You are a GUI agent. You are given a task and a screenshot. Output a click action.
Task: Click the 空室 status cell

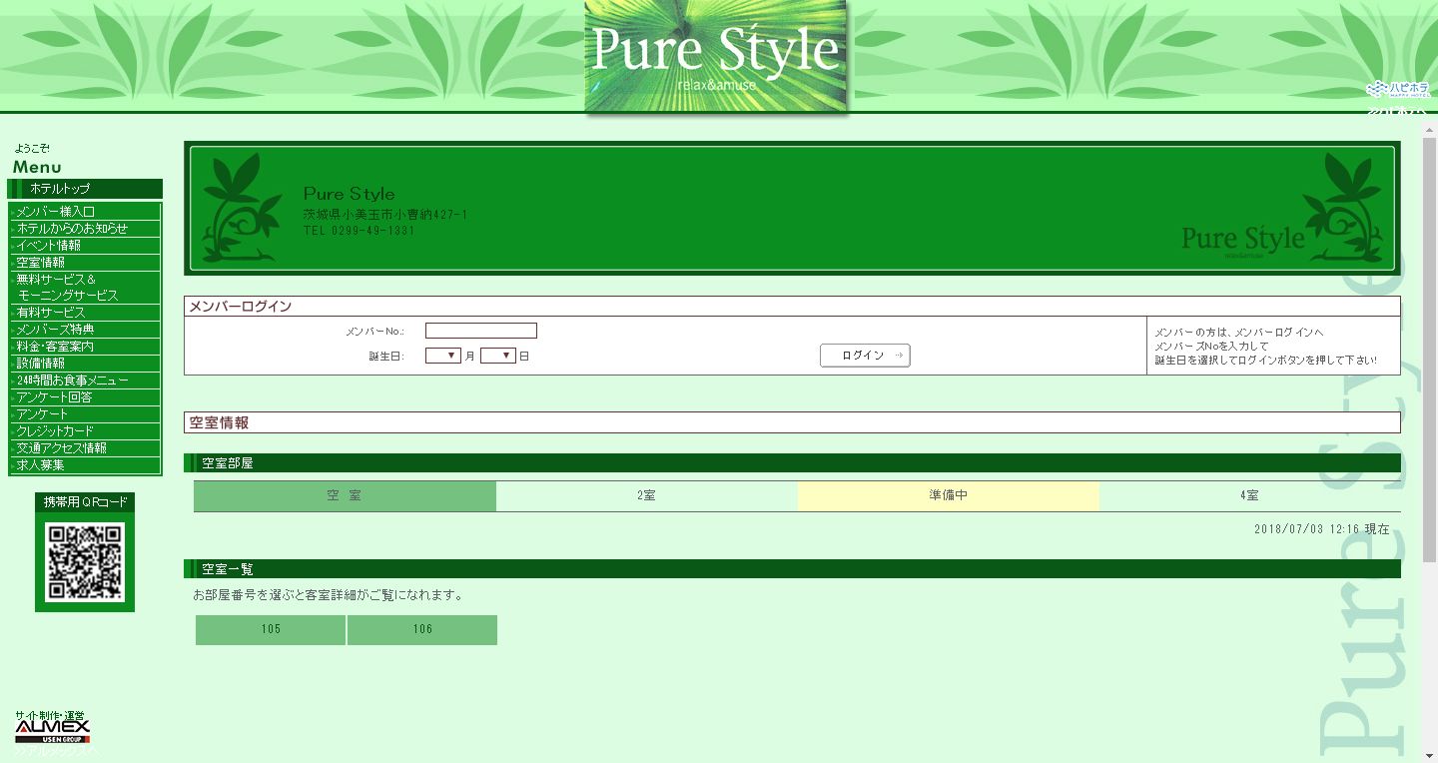point(345,496)
